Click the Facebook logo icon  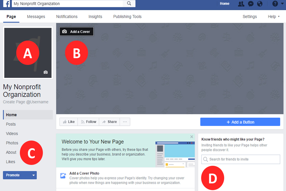click(6, 4)
